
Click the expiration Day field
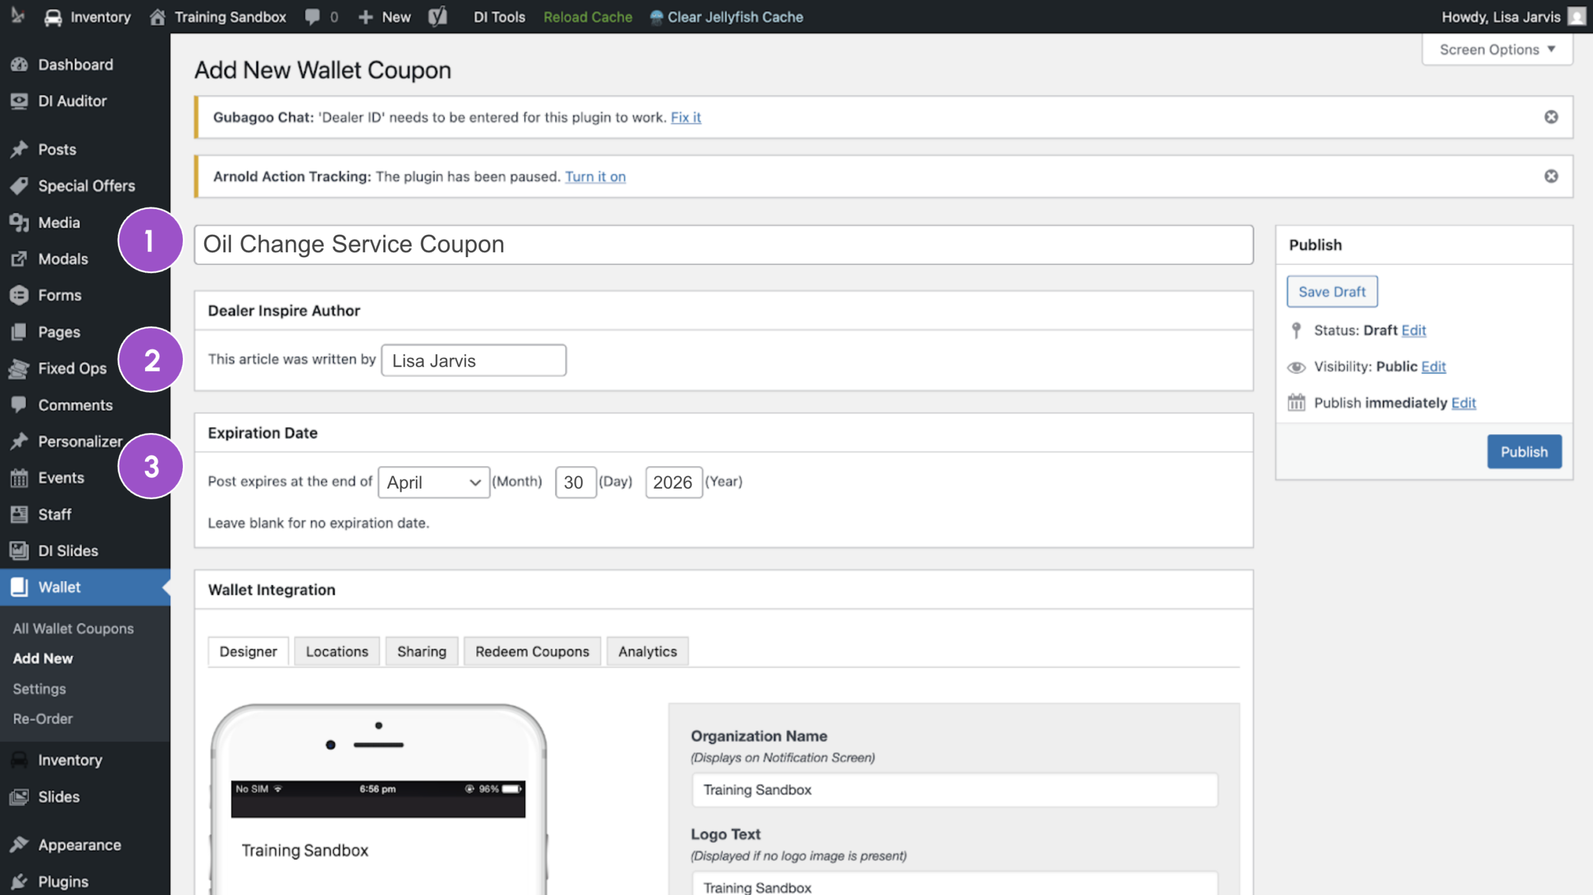pos(576,482)
